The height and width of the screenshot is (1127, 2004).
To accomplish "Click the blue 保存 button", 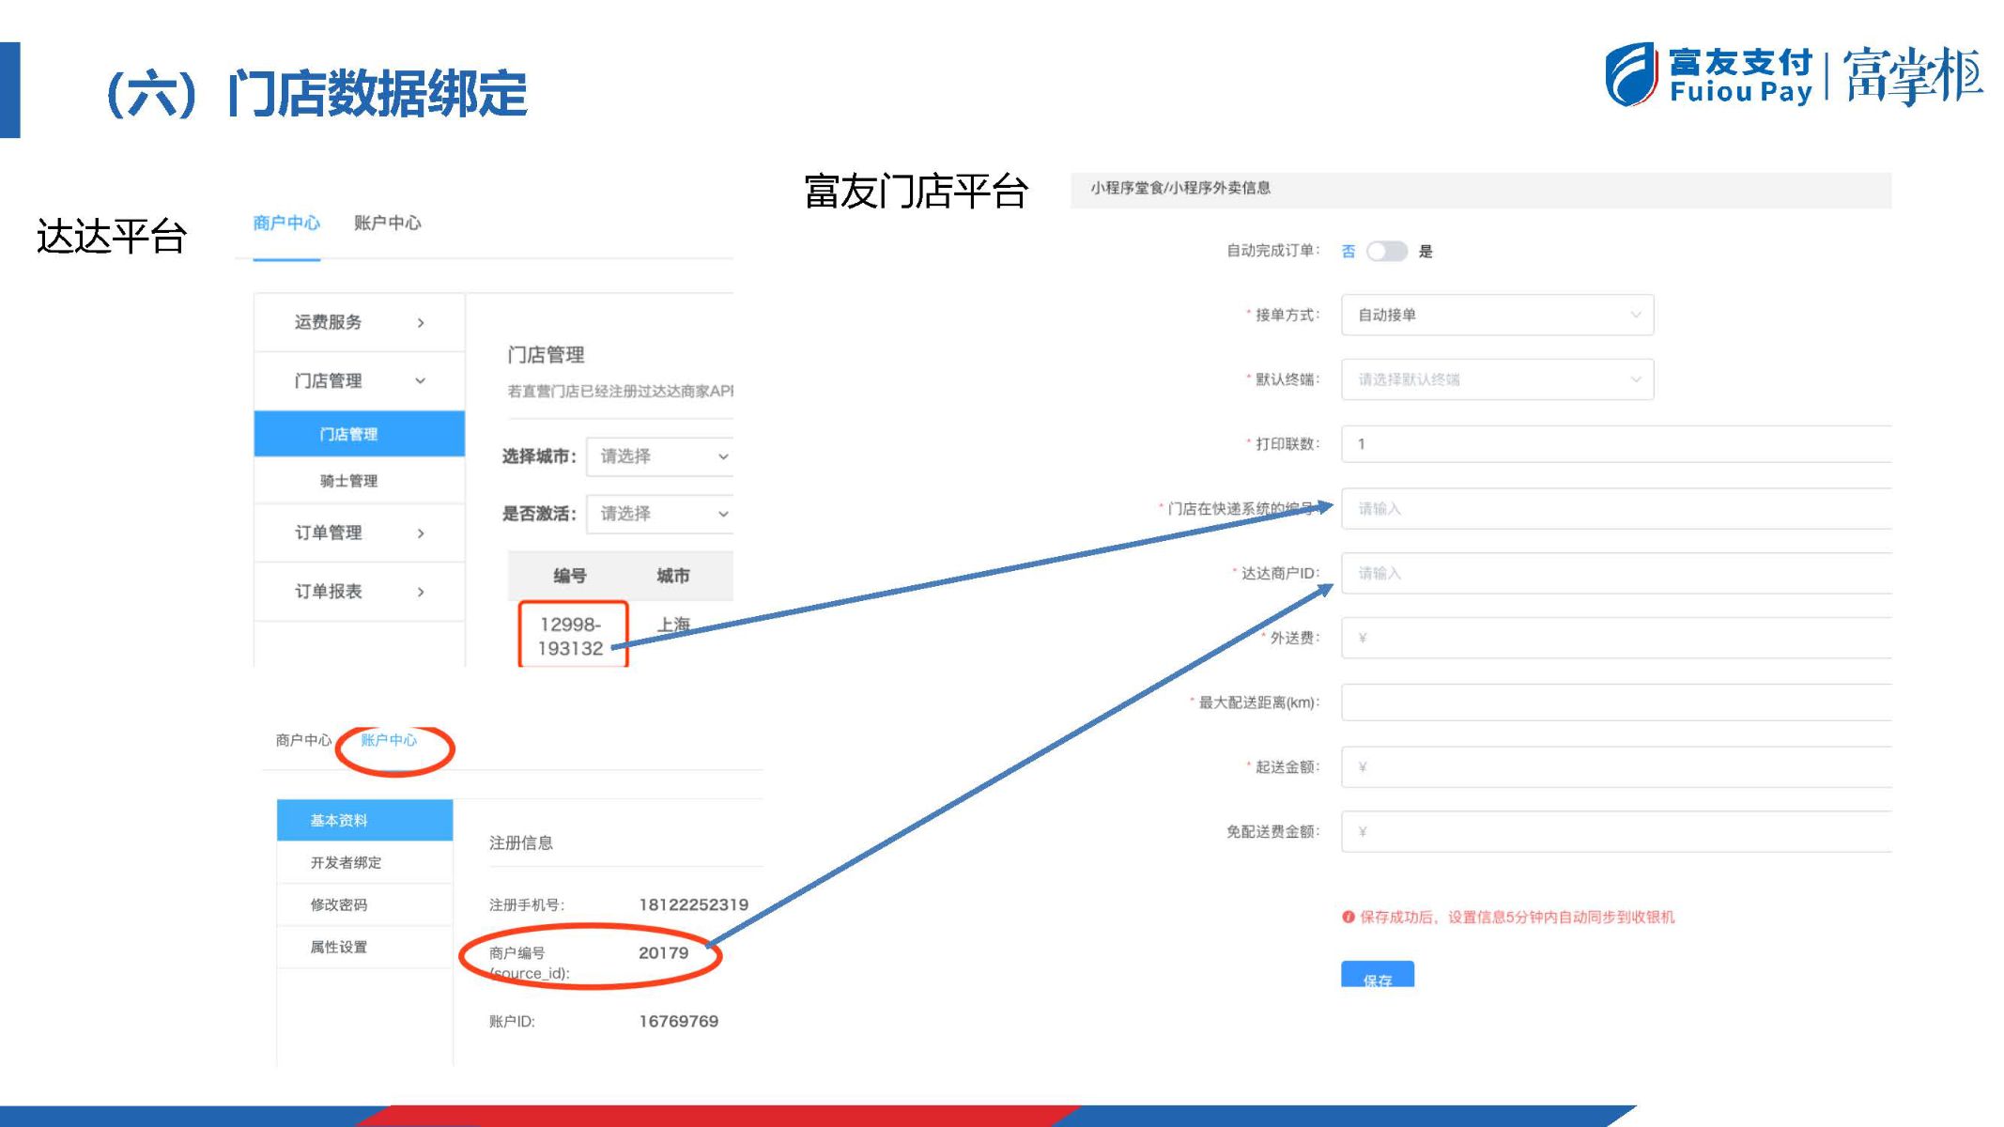I will click(1377, 975).
